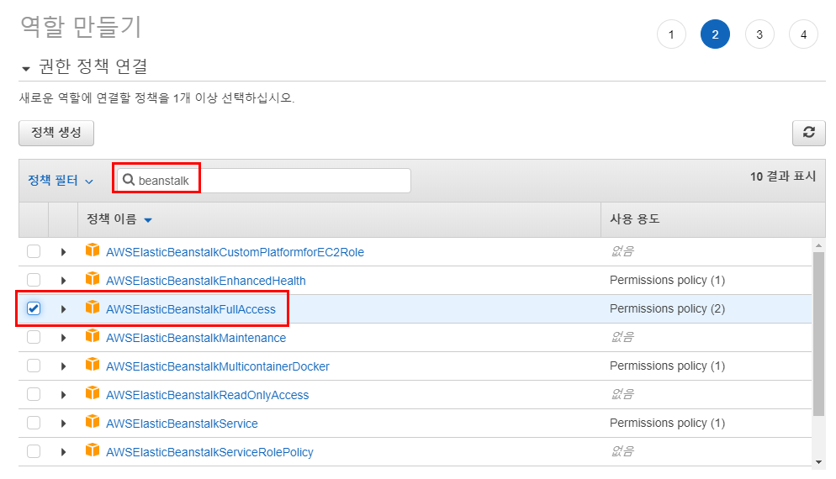Sort by the 정책 이름 column

119,219
